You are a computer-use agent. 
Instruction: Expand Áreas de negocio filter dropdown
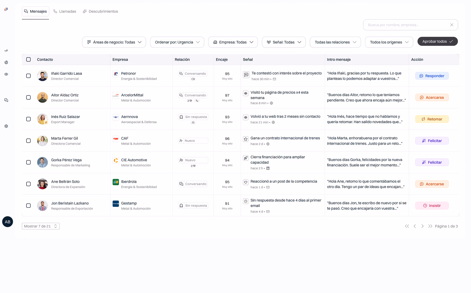pyautogui.click(x=114, y=42)
